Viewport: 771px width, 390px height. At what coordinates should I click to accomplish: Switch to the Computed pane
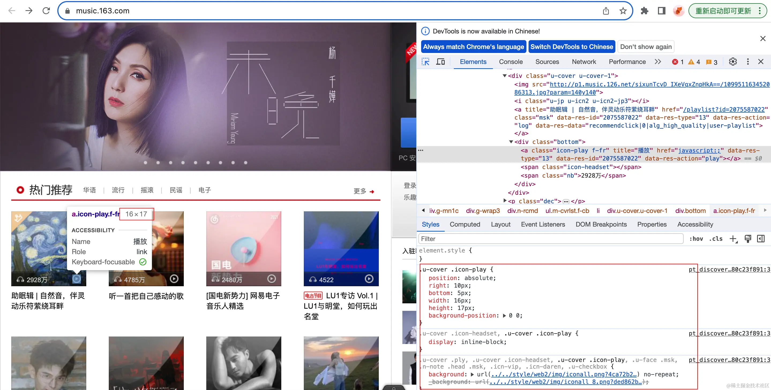click(465, 224)
